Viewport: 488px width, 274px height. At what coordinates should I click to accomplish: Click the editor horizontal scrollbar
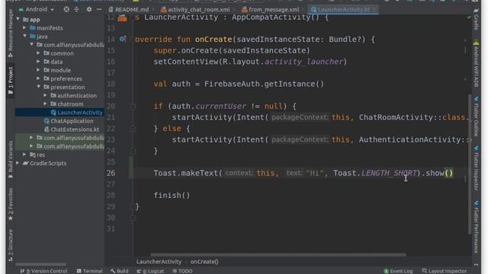(x=278, y=255)
